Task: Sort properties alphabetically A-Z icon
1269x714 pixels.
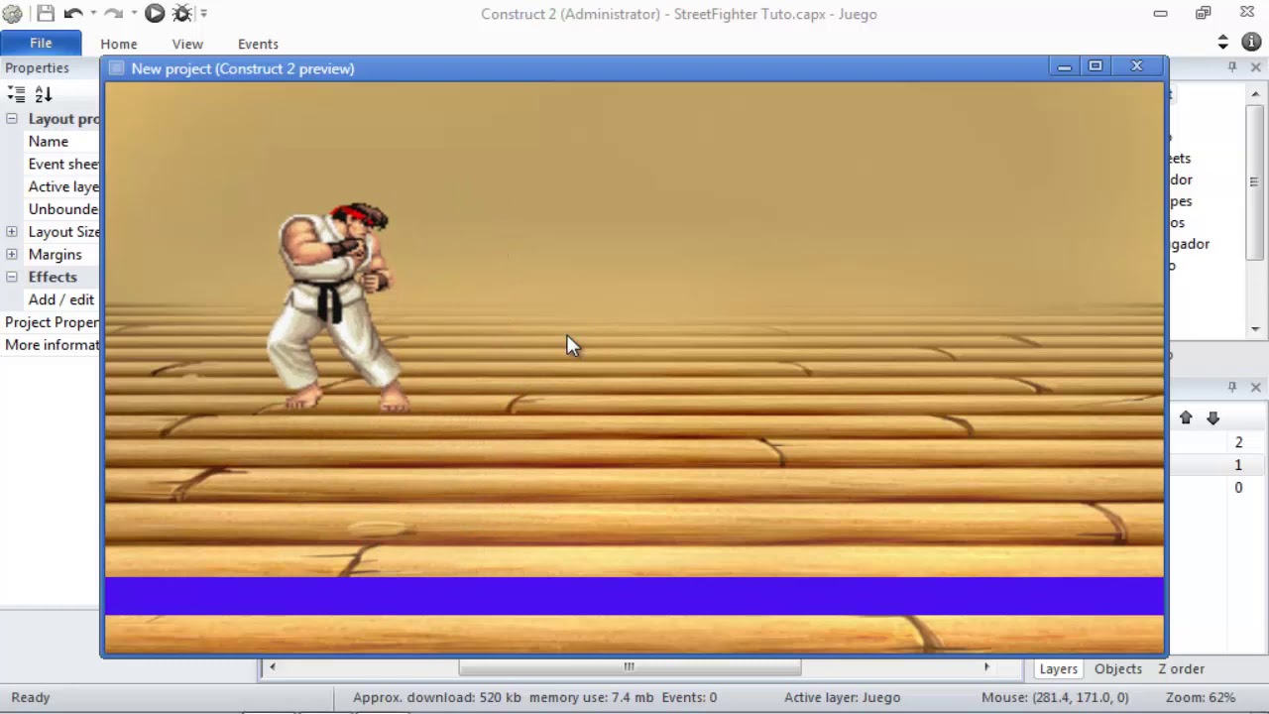Action: coord(43,94)
